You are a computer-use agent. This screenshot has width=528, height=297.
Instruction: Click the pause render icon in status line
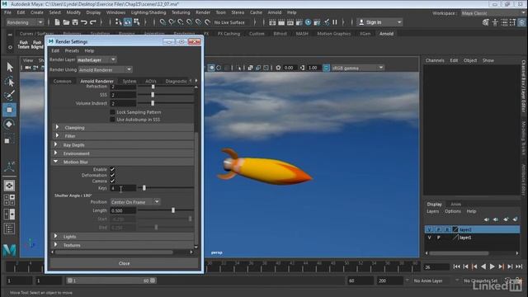pos(335,22)
